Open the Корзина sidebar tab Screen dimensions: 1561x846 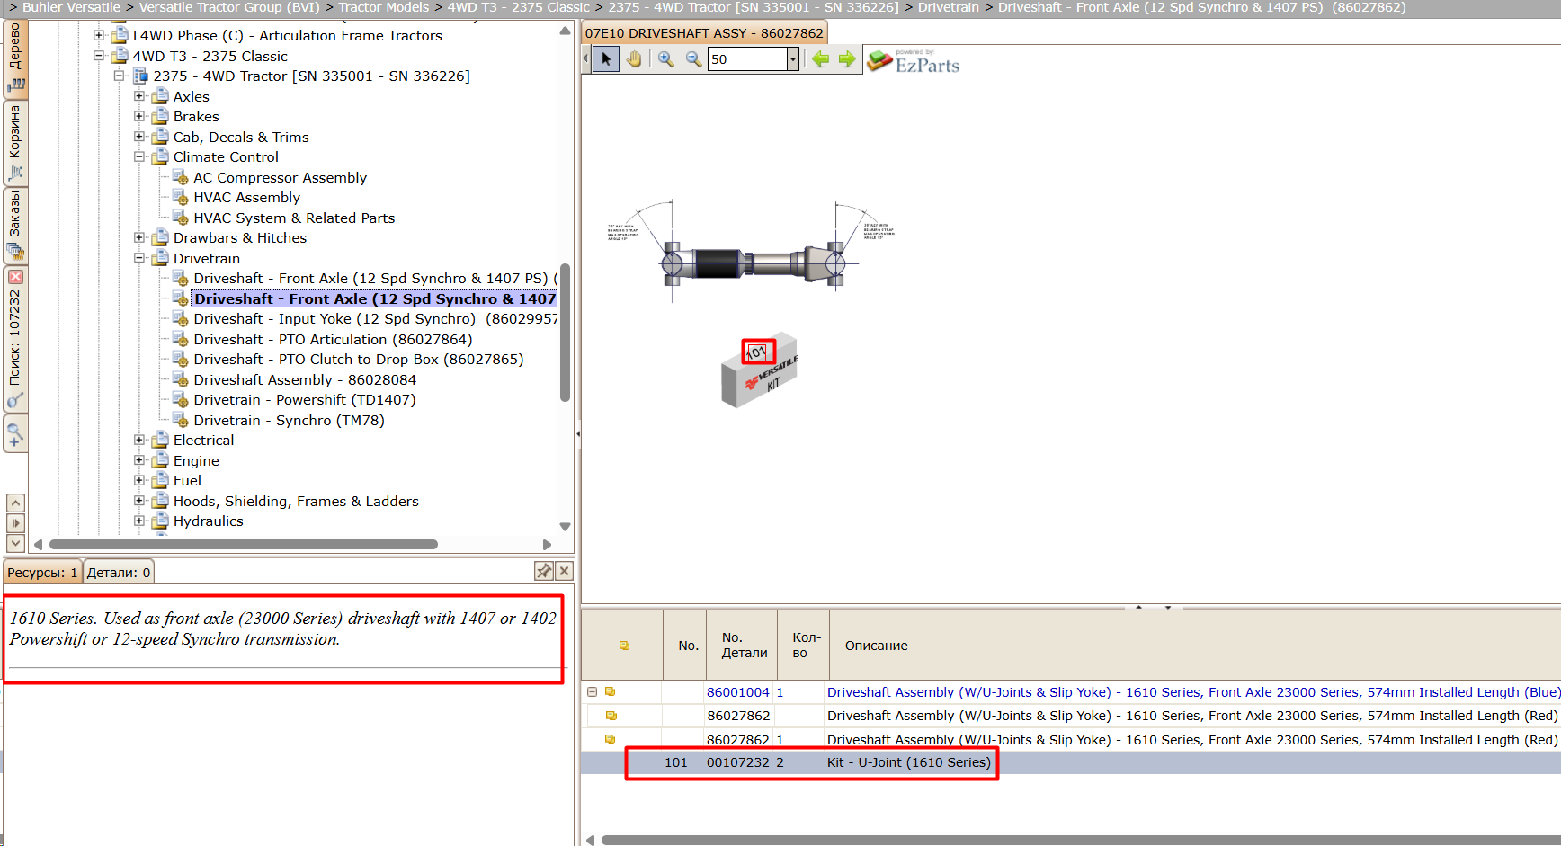click(x=15, y=143)
